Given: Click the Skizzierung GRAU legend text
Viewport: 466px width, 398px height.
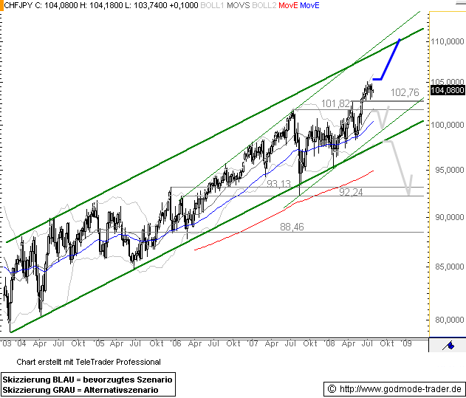Looking at the screenshot, I should [x=80, y=390].
